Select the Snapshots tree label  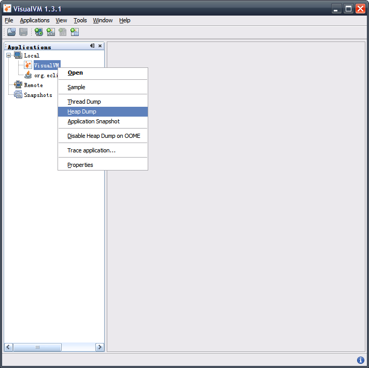pyautogui.click(x=38, y=95)
